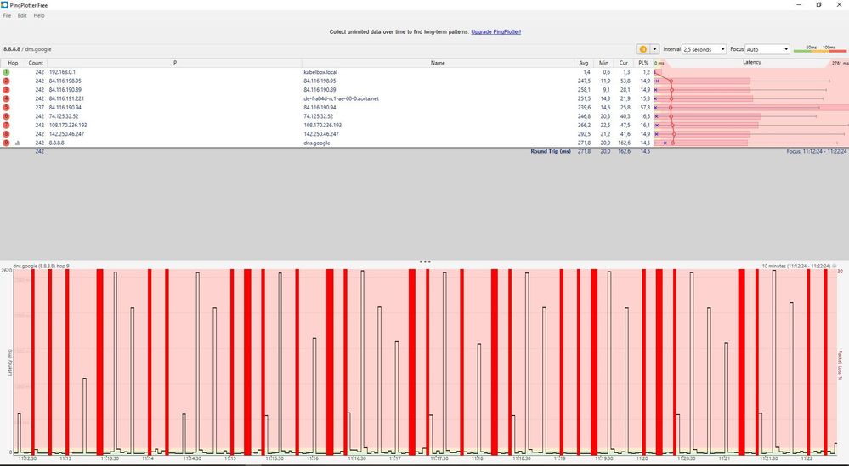The image size is (849, 466).
Task: Select the red hop 4 circle
Action: coord(6,99)
